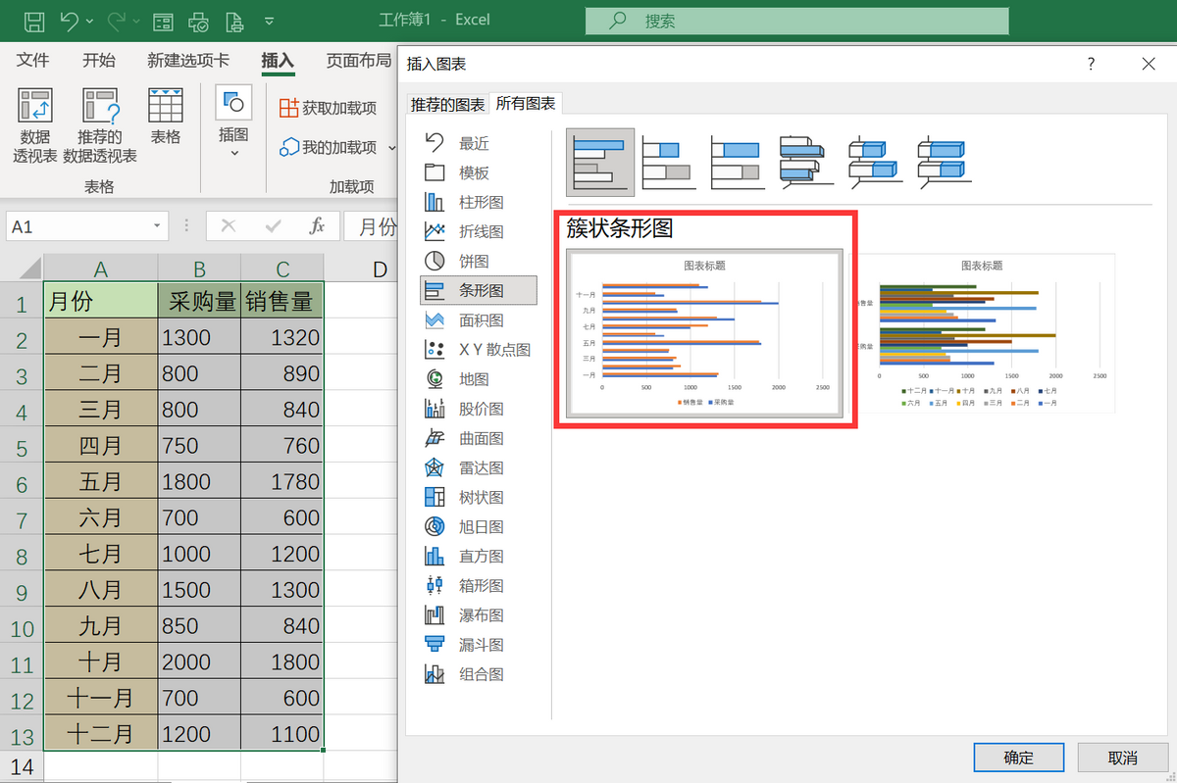Open the File (文件) tab

tap(33, 61)
